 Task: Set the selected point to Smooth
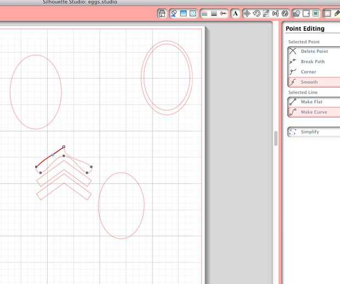click(x=314, y=82)
